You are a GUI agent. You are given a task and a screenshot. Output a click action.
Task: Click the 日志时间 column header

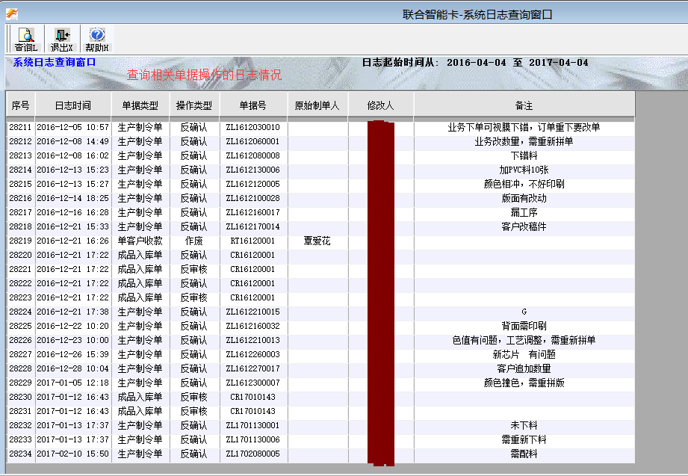coord(73,105)
